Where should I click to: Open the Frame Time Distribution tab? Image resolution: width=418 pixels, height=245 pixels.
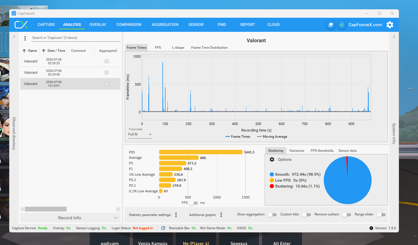pyautogui.click(x=209, y=48)
